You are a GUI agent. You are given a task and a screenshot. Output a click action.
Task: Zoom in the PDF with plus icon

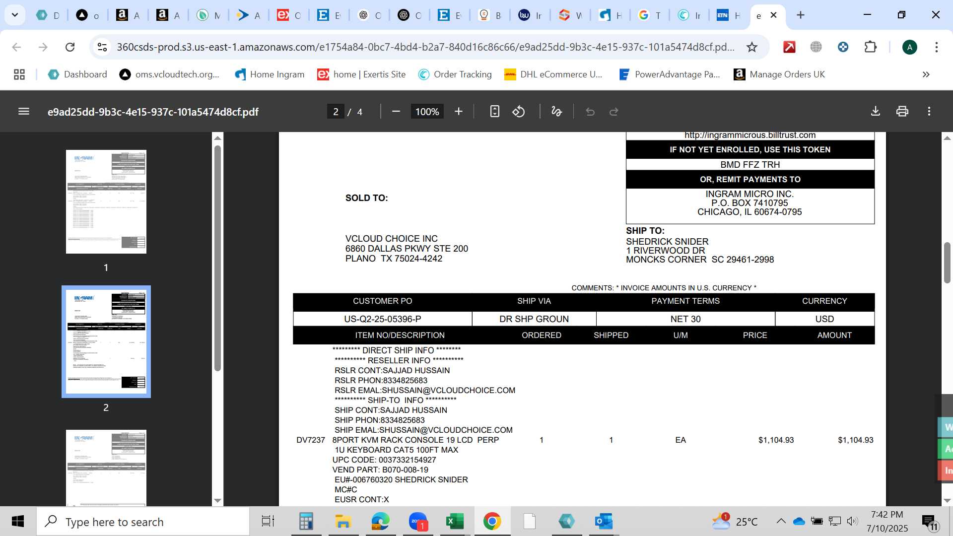[458, 112]
